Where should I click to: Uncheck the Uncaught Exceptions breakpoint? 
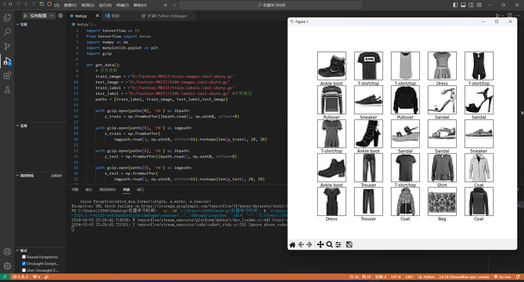coord(24,263)
